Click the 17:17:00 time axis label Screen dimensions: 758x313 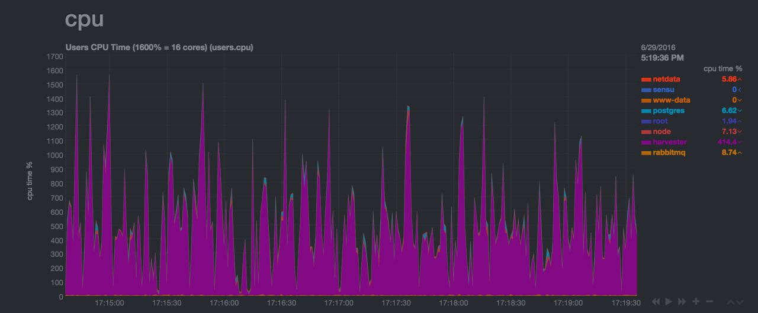(x=339, y=302)
